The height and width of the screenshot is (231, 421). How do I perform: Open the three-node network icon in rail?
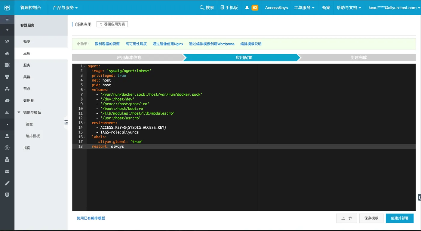(x=7, y=89)
